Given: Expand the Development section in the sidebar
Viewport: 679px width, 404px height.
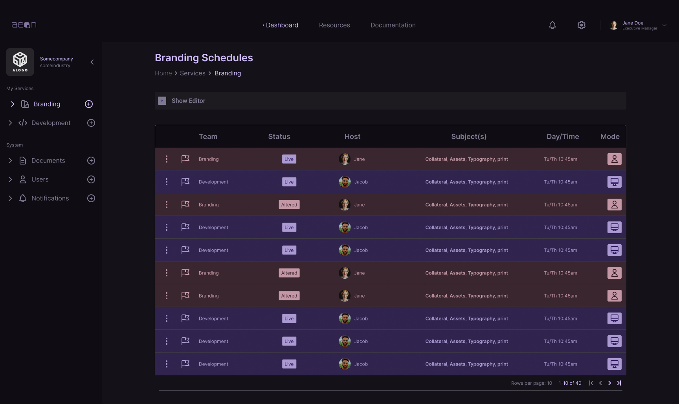Looking at the screenshot, I should click(10, 123).
